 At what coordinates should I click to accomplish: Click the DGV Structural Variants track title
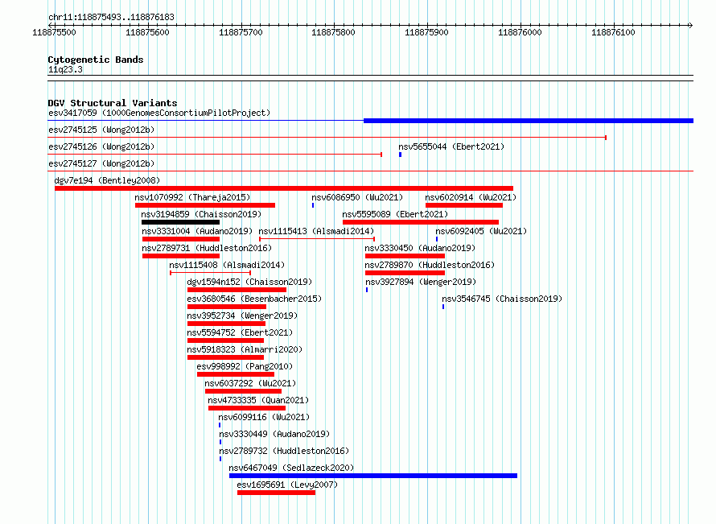click(113, 103)
